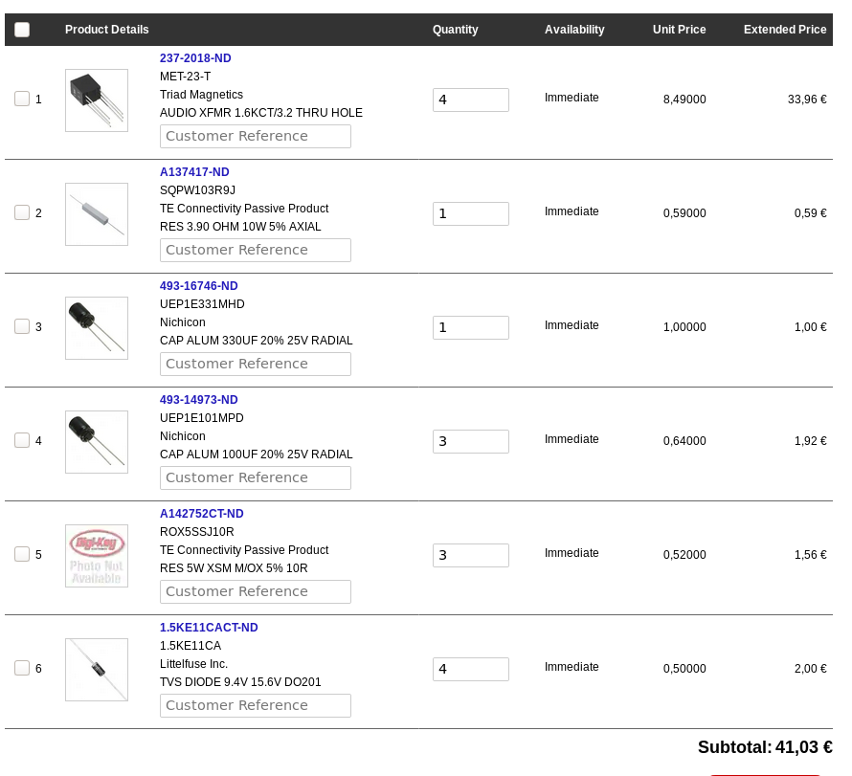Viewport: 852px width, 776px height.
Task: Select description AUDIO XFMR 1.6KCT/3.2 THRU HOLE
Action: (260, 113)
